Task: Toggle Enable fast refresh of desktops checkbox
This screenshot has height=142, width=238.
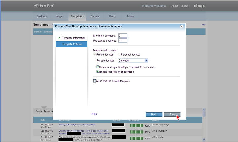Action: (x=98, y=71)
